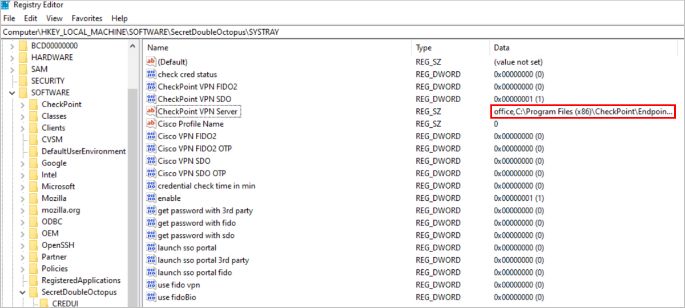The image size is (685, 308).
Task: Select the ODBC key in the tree
Action: point(52,222)
